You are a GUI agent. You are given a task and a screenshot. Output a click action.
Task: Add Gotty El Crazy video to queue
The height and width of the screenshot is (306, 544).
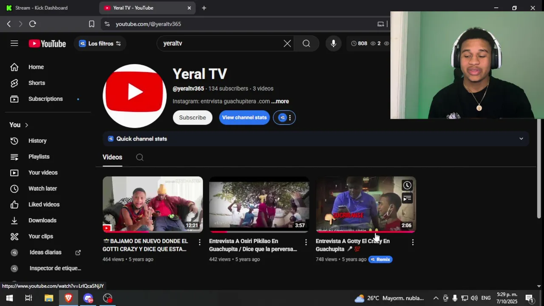point(407,198)
